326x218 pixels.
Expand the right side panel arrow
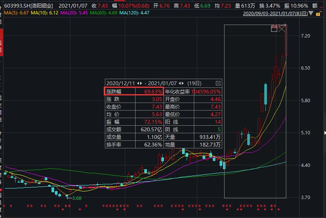(324, 133)
